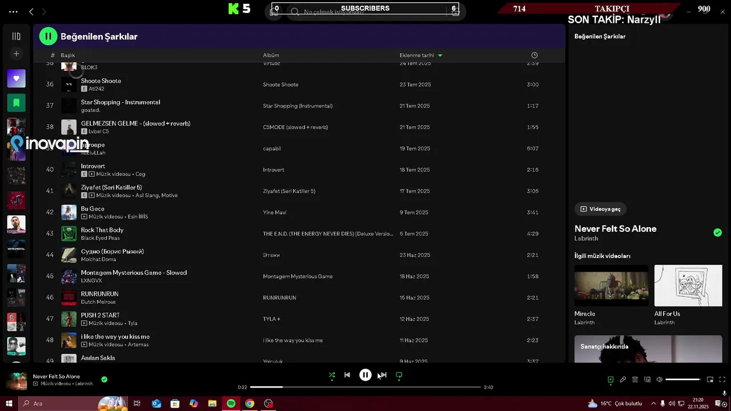The height and width of the screenshot is (411, 731).
Task: Toggle shuffle in the player bar
Action: click(332, 375)
